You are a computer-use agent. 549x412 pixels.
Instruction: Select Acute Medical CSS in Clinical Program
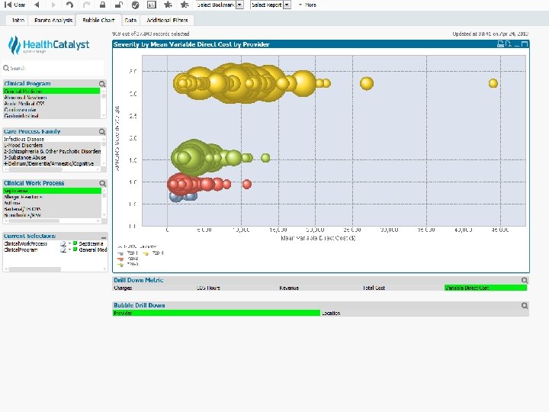(52, 104)
